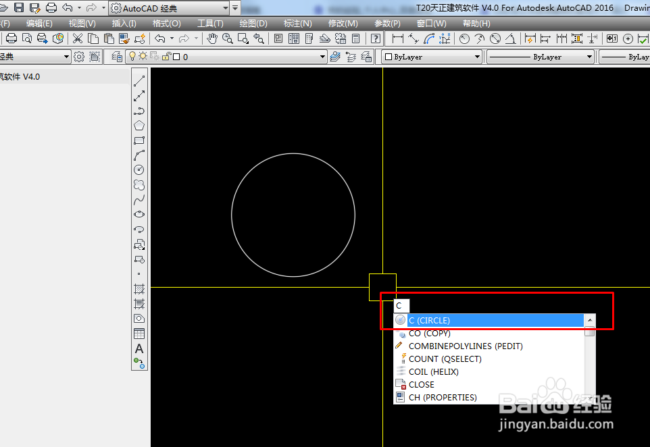Click the Aligned dimension tool
The height and width of the screenshot is (447, 650).
click(414, 39)
